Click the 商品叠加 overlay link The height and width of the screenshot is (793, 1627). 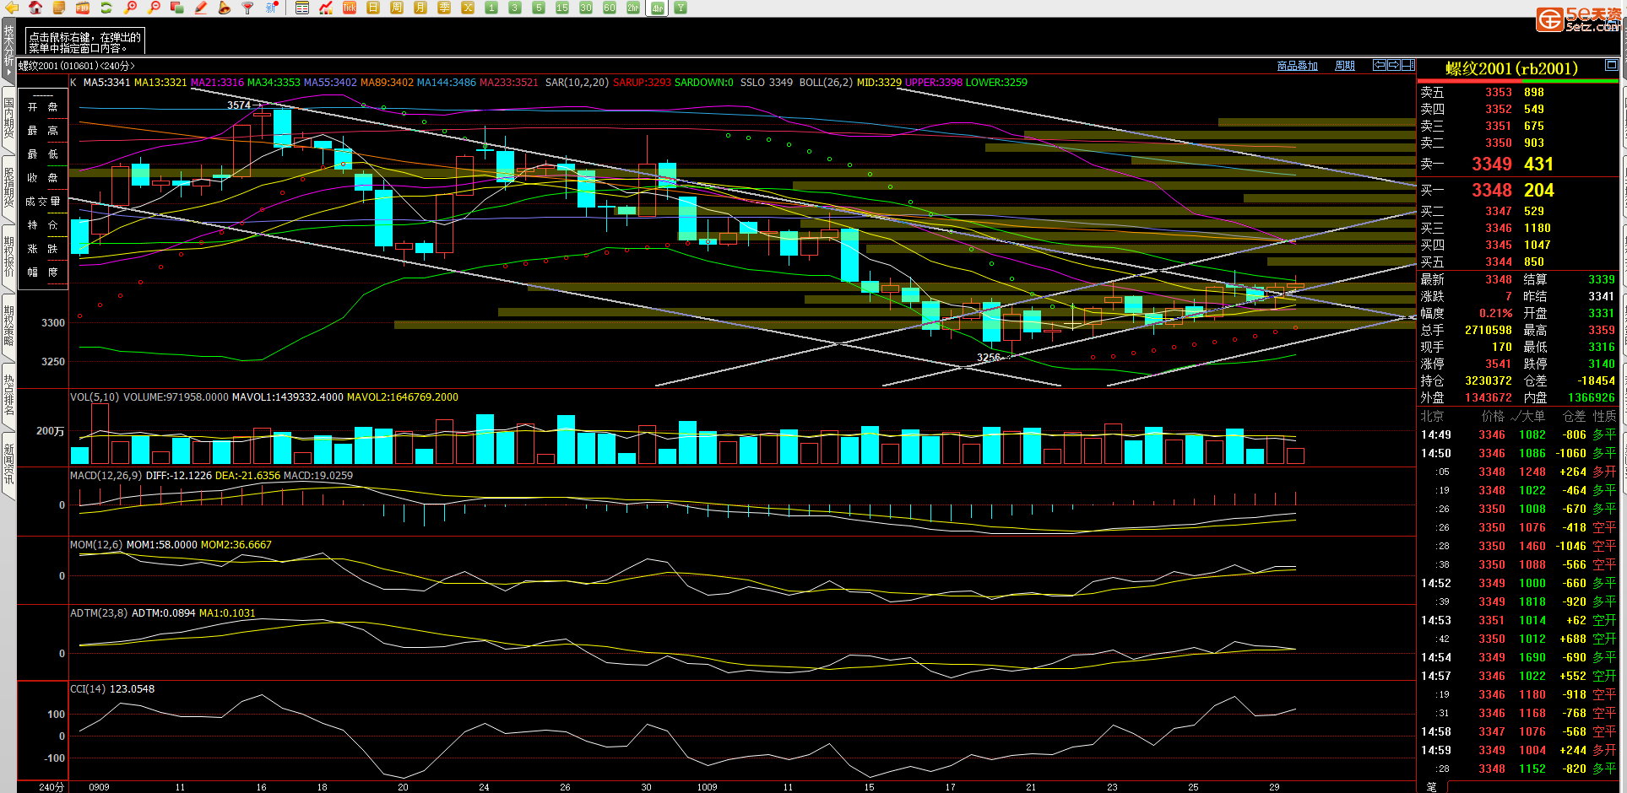tap(1297, 66)
